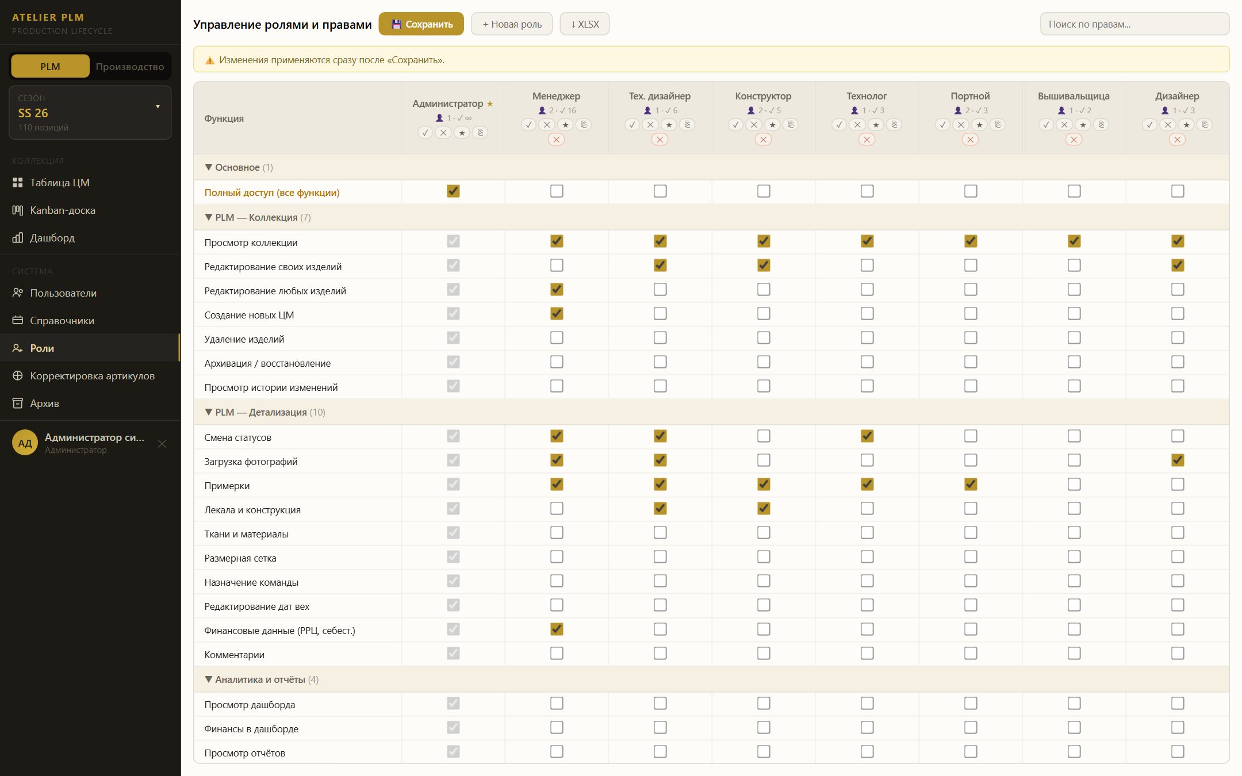Click star icon under Менеджер role
This screenshot has width=1242, height=776.
click(x=565, y=125)
